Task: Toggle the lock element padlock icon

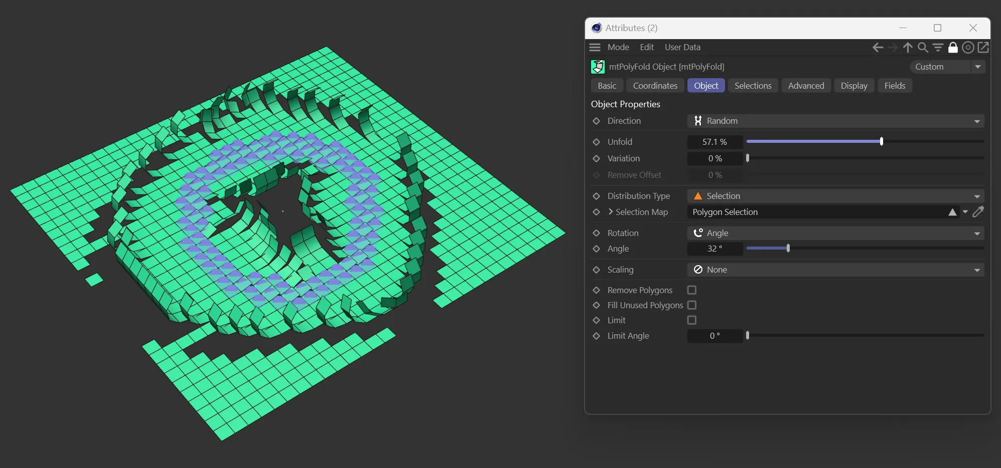Action: point(953,47)
